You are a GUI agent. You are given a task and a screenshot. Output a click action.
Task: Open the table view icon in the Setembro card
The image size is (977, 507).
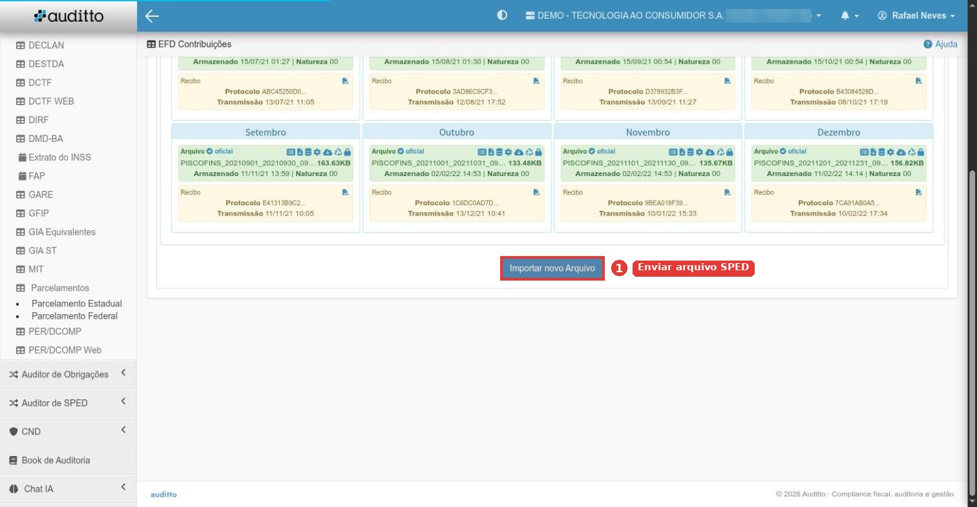290,152
